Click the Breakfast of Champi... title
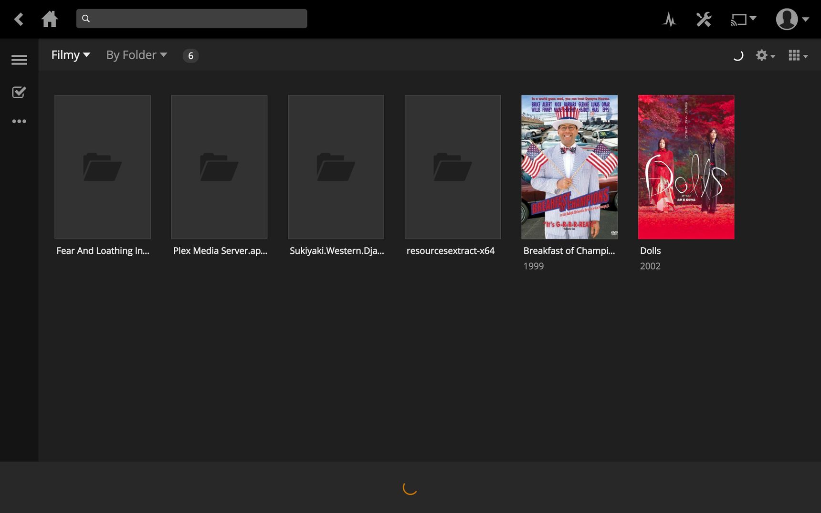 tap(569, 251)
